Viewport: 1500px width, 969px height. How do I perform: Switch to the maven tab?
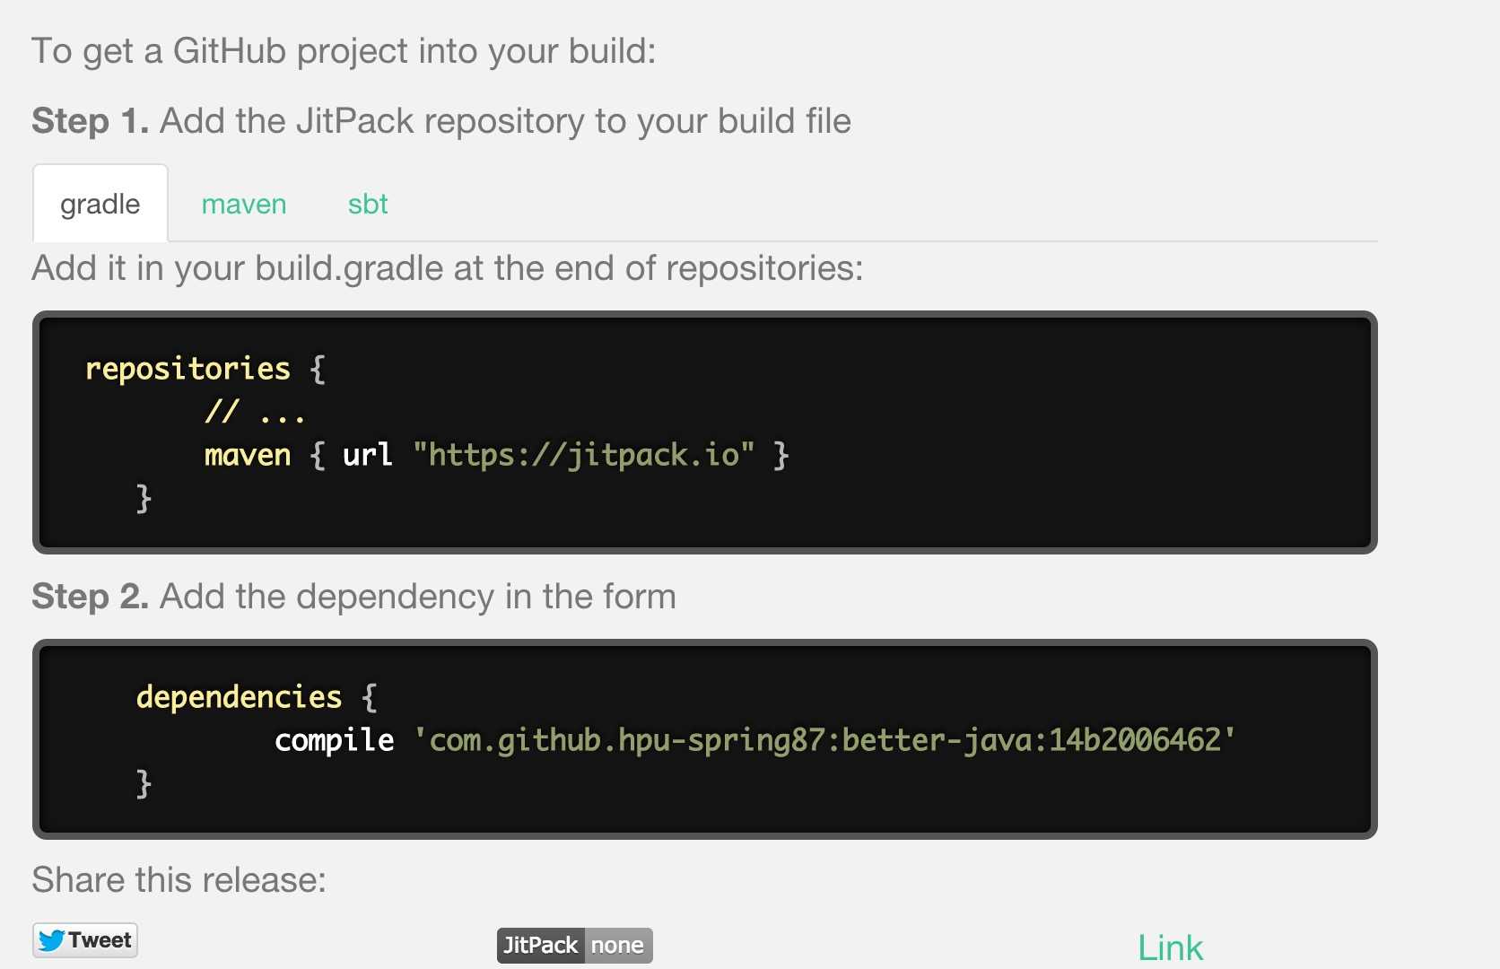(x=244, y=204)
